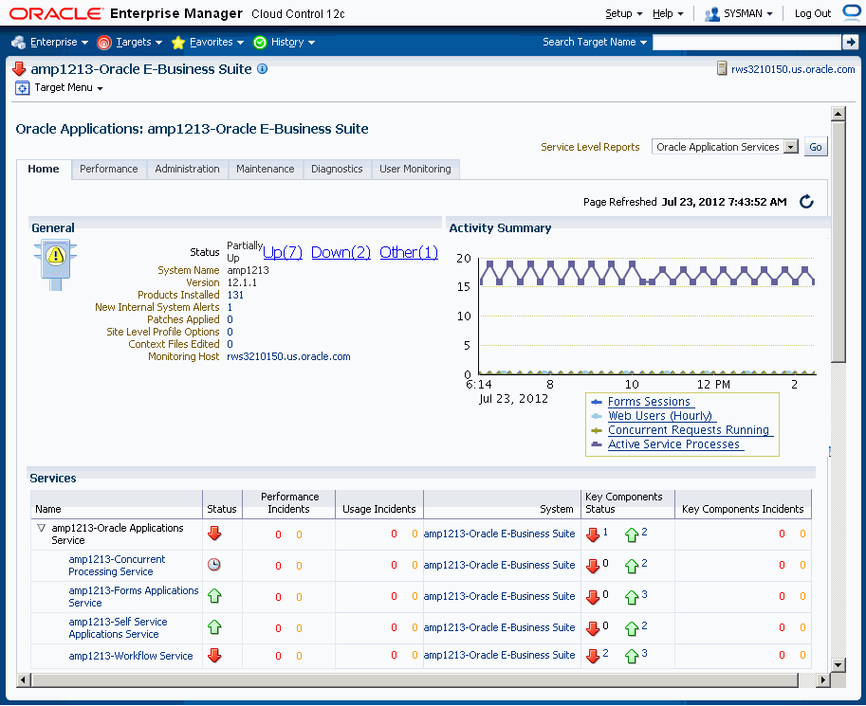Click the Targets bullseye icon
Viewport: 866px width, 706px height.
point(104,43)
